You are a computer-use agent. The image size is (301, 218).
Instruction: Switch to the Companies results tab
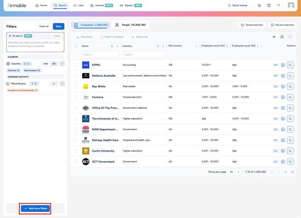click(x=91, y=25)
